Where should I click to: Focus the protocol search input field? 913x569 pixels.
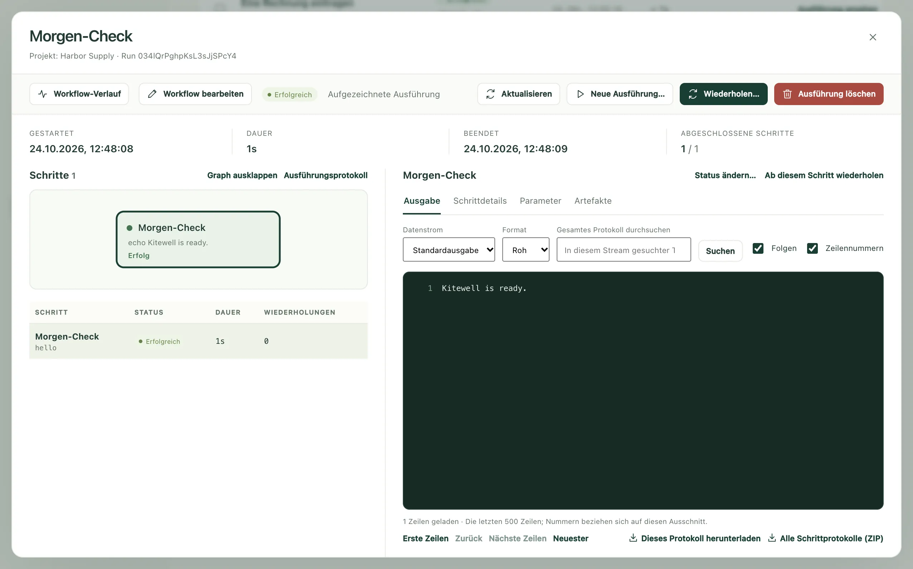[x=624, y=249]
